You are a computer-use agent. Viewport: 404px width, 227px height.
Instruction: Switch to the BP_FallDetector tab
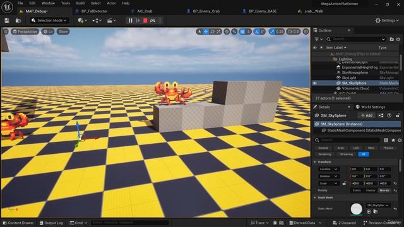click(x=94, y=11)
